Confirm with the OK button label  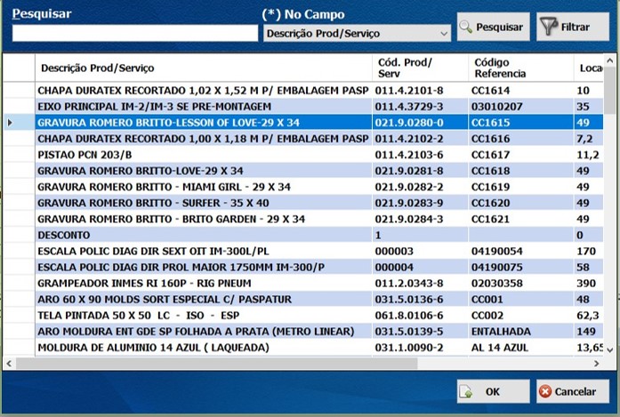[x=493, y=392]
